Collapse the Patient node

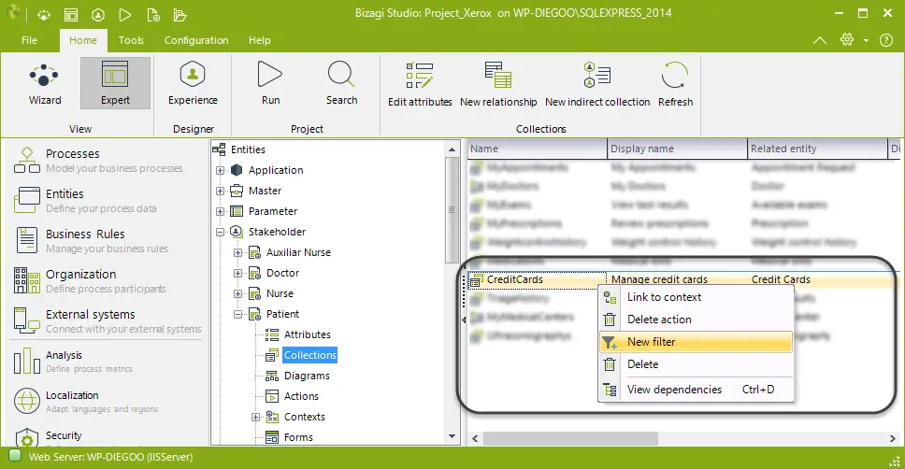click(237, 315)
